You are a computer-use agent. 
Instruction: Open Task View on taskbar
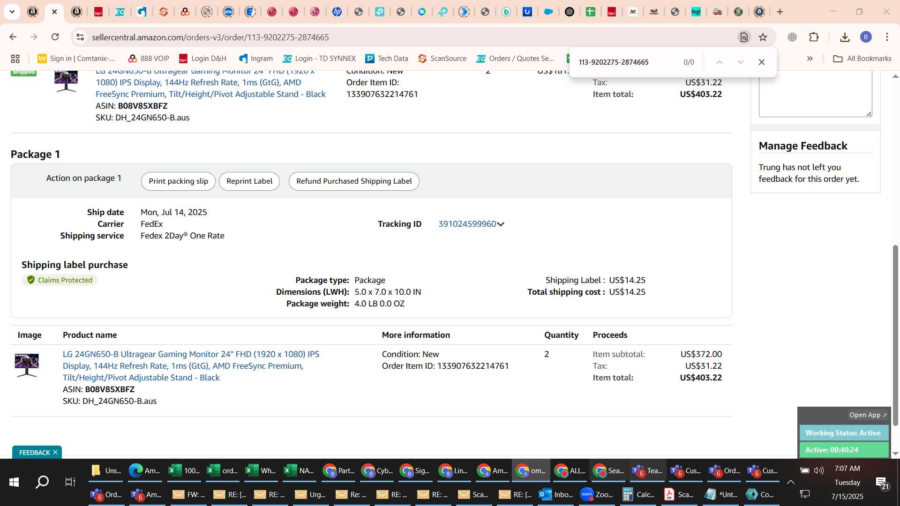pos(70,482)
